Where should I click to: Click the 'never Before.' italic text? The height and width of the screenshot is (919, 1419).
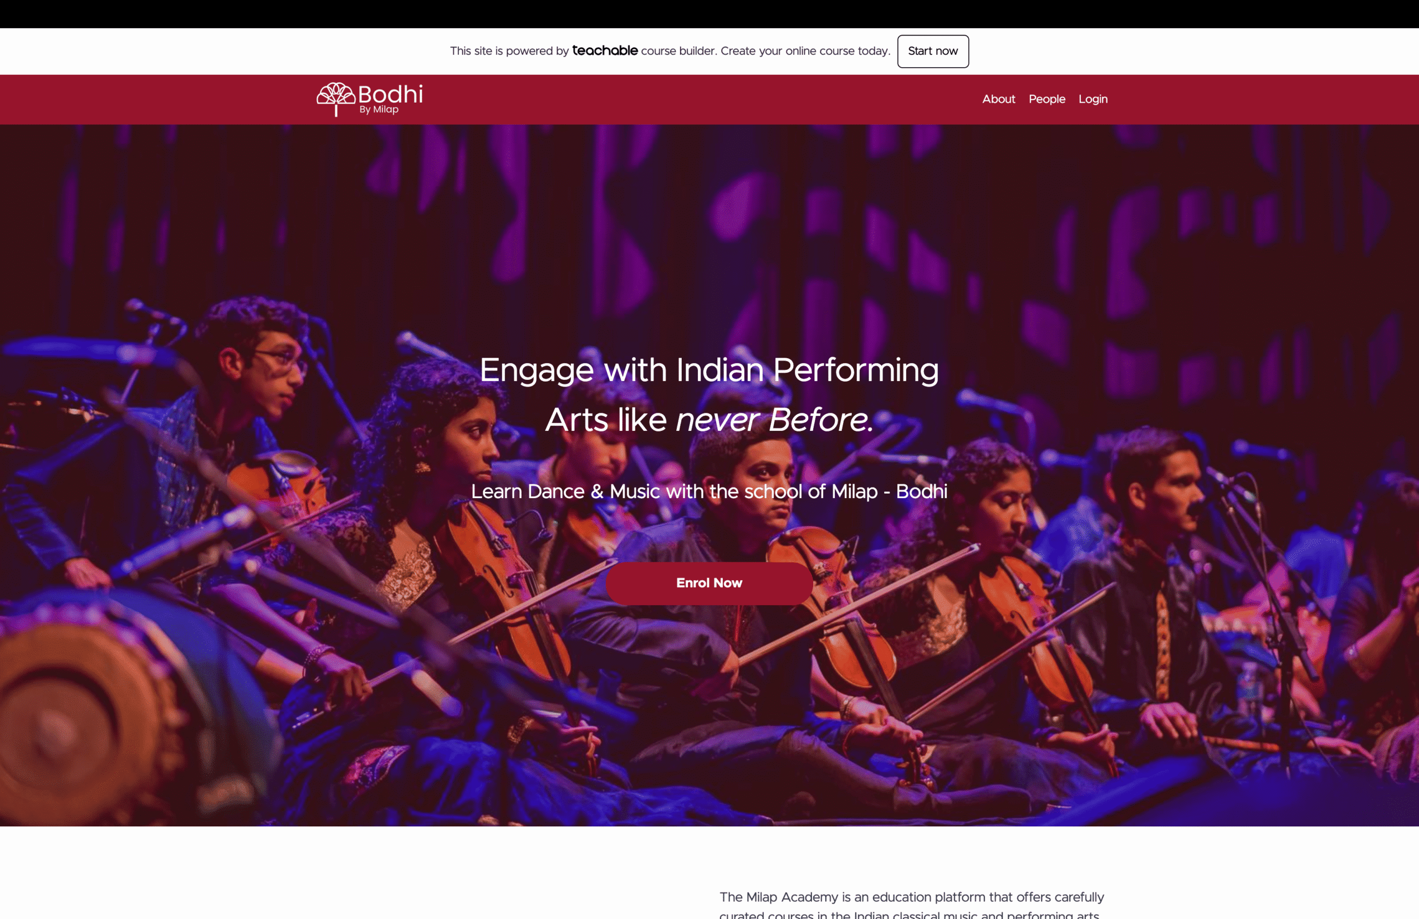(774, 419)
